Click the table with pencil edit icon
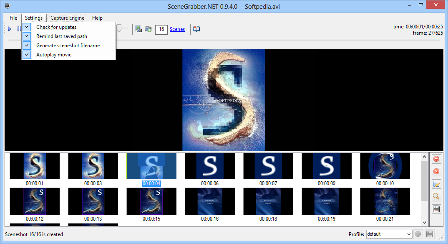The image size is (448, 244). pos(436,184)
